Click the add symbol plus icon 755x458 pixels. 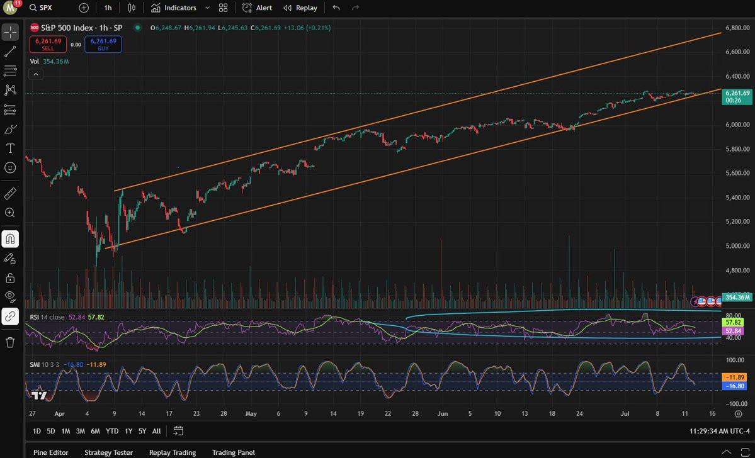[x=84, y=8]
